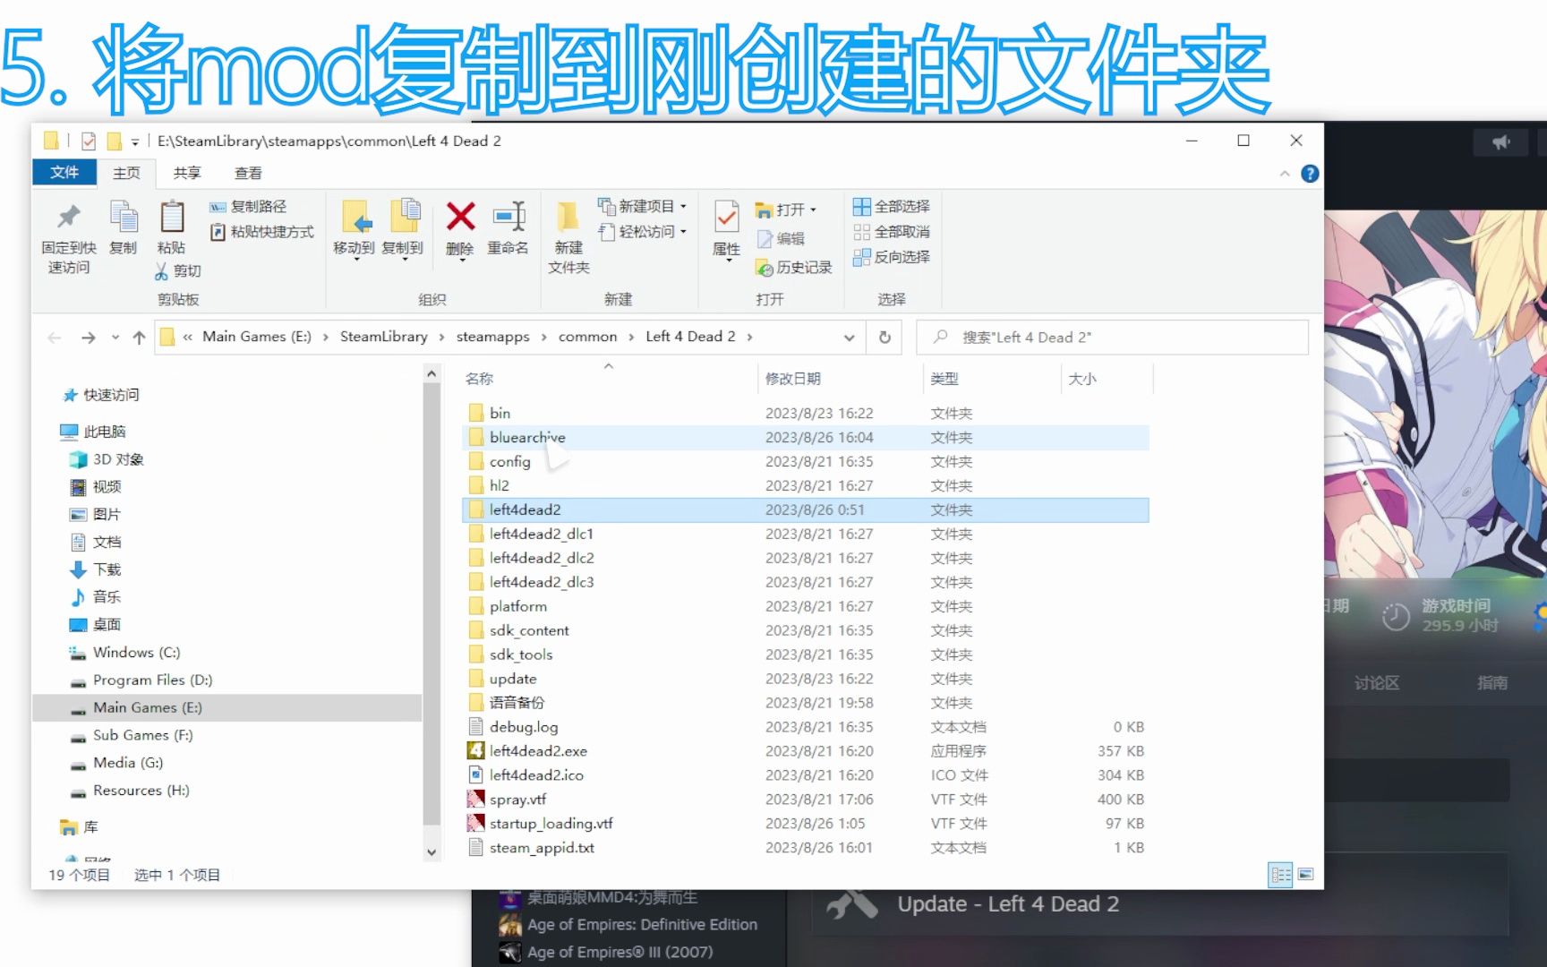Viewport: 1547px width, 967px height.
Task: Switch to the Home (主页) tab
Action: tap(126, 173)
